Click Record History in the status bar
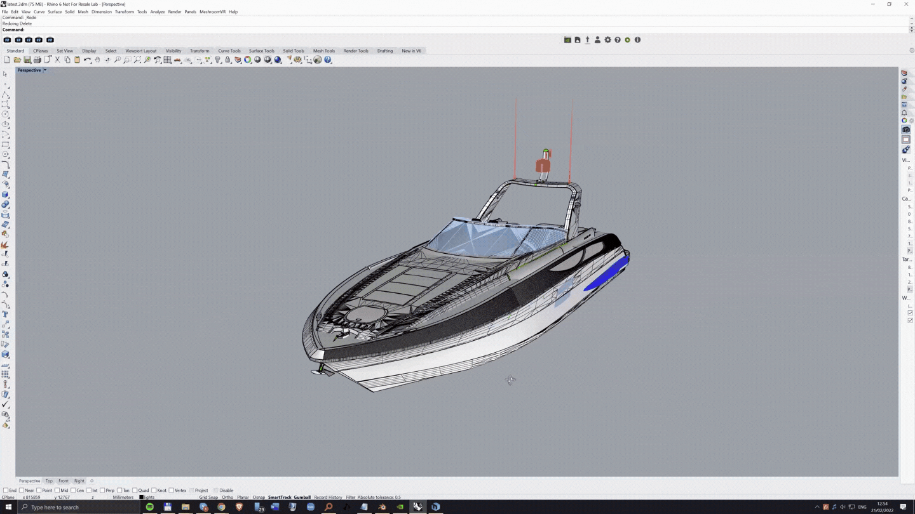 point(327,498)
